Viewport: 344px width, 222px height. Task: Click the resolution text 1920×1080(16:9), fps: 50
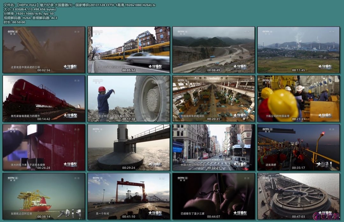(x=29, y=14)
